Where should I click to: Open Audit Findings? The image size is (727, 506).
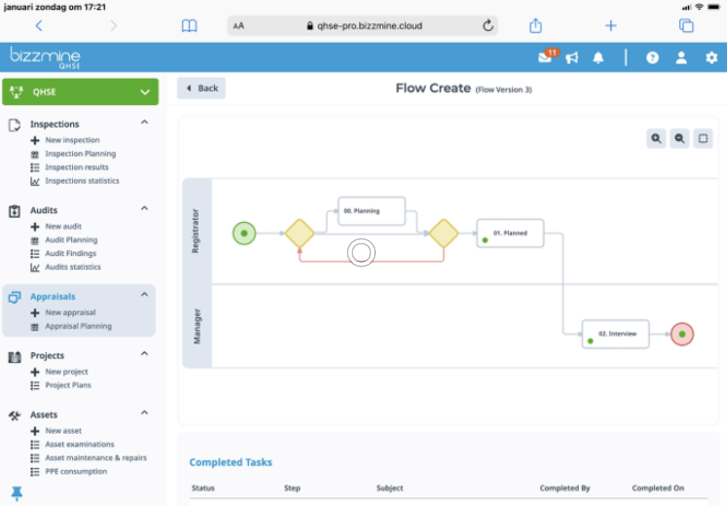tap(71, 254)
